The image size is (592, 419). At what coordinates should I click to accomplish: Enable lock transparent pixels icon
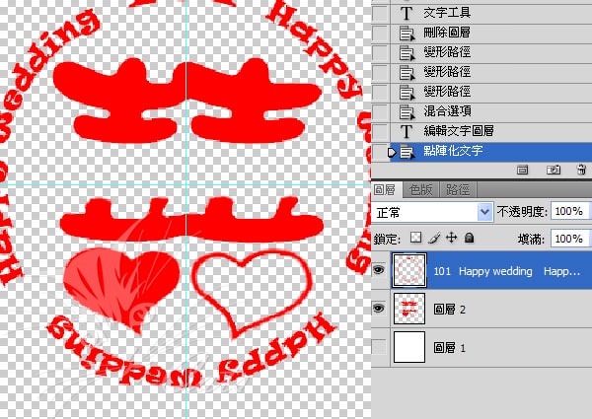tap(415, 238)
